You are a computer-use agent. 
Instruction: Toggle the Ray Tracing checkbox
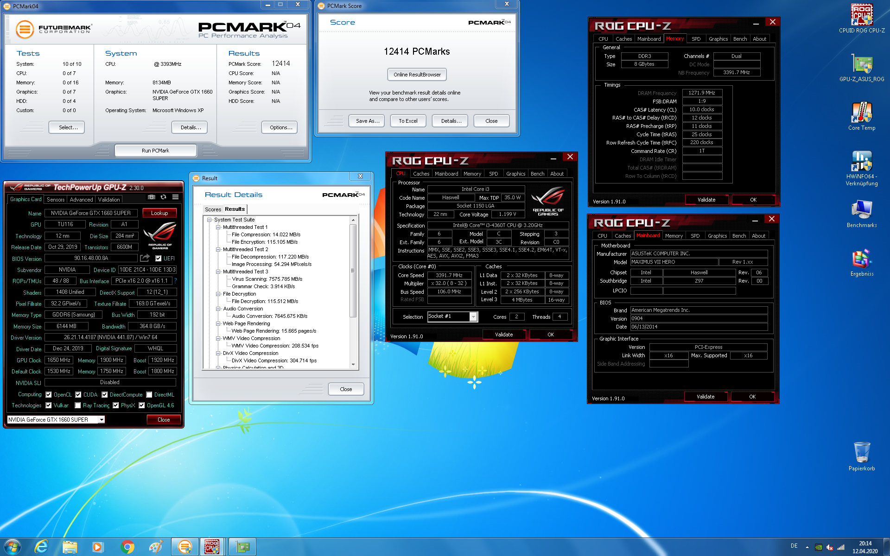point(78,405)
